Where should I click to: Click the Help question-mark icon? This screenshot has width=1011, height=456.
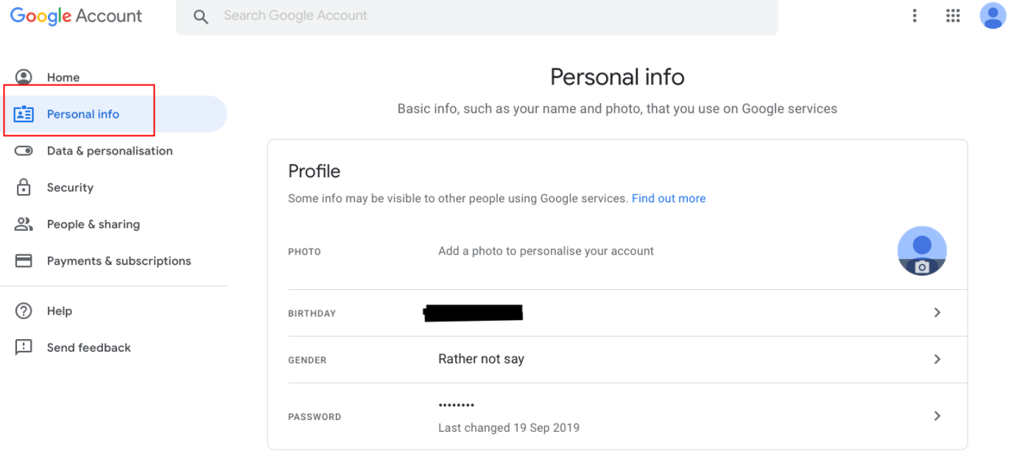point(24,310)
